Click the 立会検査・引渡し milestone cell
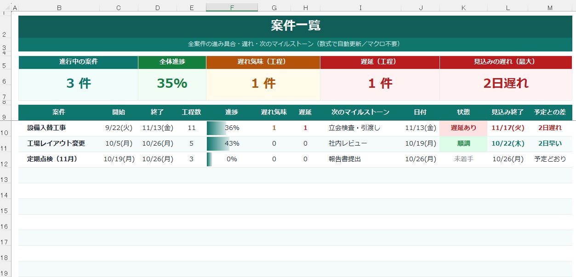Viewport: 576px width, 277px height. 360,128
